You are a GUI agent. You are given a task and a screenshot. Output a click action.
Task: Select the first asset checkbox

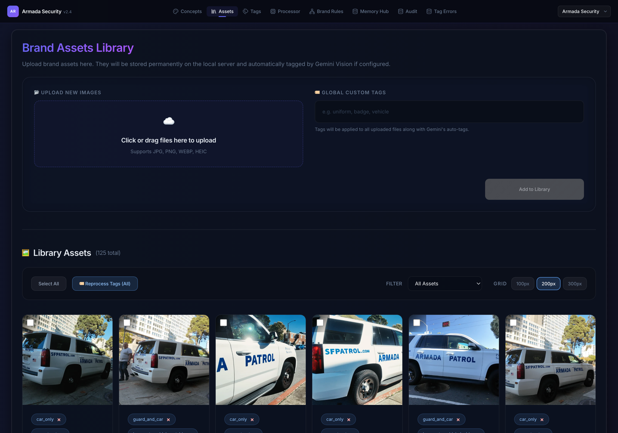[x=30, y=322]
